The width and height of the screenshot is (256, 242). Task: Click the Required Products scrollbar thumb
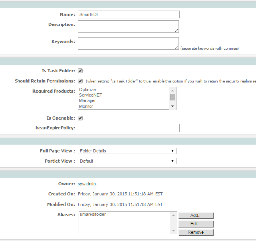click(173, 97)
